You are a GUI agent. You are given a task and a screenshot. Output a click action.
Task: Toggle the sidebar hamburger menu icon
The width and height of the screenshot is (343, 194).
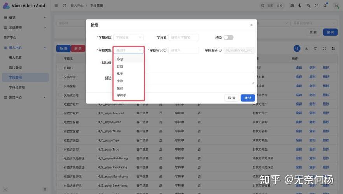(x=56, y=5)
